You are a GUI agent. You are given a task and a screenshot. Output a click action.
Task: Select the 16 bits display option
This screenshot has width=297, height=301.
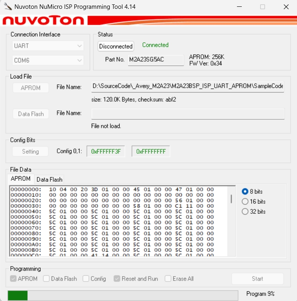(x=245, y=202)
